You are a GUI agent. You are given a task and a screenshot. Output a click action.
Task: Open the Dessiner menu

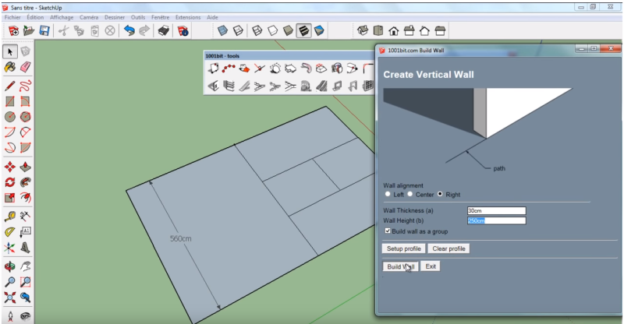coord(115,17)
